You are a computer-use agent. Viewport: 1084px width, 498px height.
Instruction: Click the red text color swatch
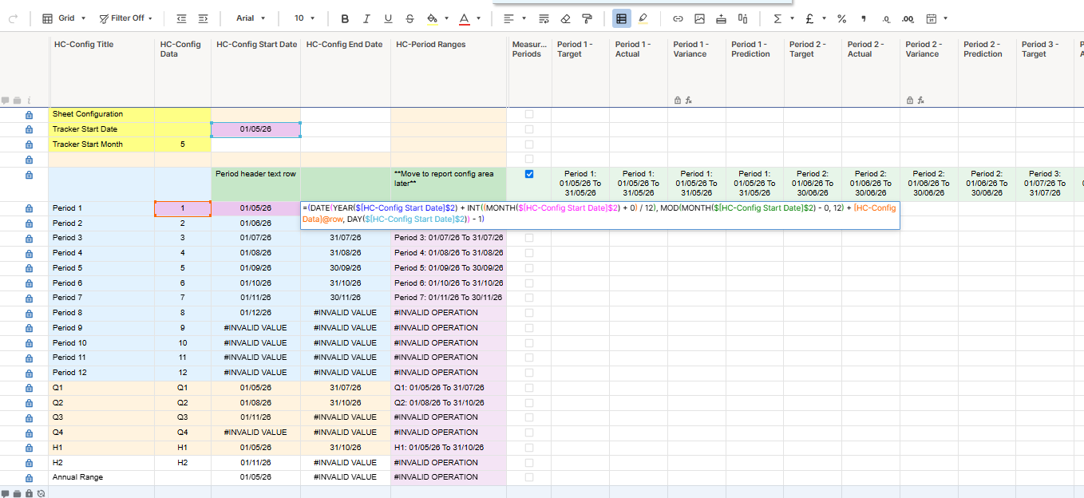465,18
